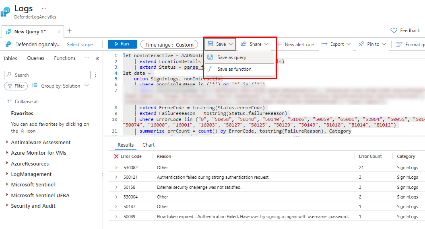Collapse the left tables pane
Image resolution: width=425 pixels, height=229 pixels.
click(x=97, y=59)
